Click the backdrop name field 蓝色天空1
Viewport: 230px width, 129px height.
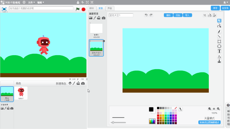tap(121, 15)
